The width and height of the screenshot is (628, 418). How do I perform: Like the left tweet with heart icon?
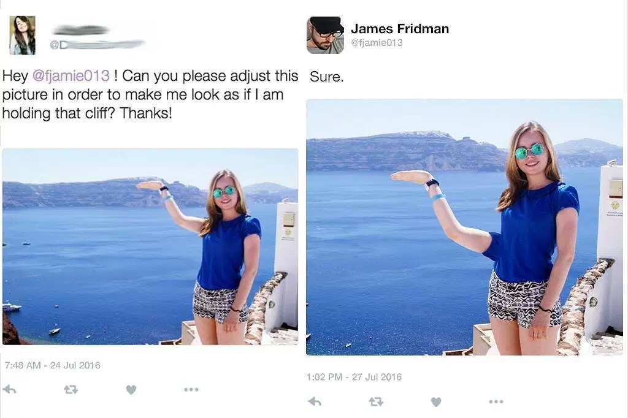tap(131, 390)
